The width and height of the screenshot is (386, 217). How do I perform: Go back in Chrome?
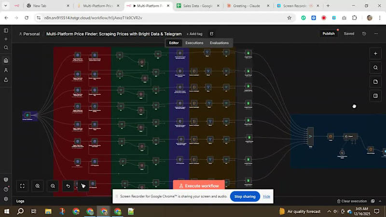(x=6, y=18)
